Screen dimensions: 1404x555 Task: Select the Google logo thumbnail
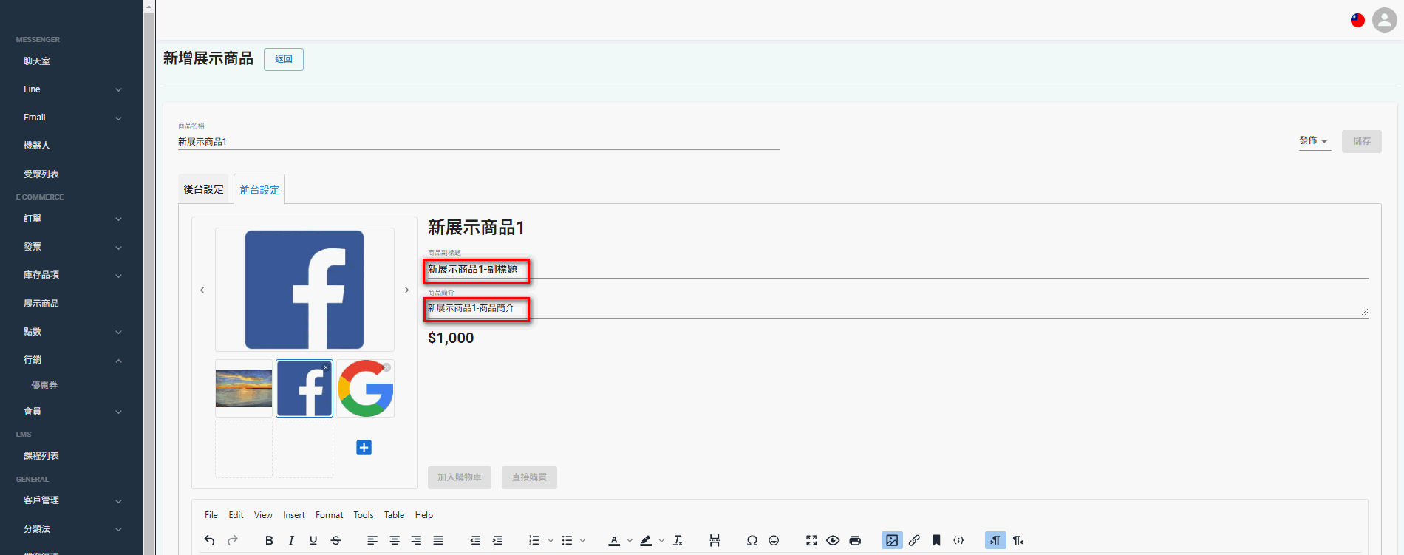tap(365, 389)
